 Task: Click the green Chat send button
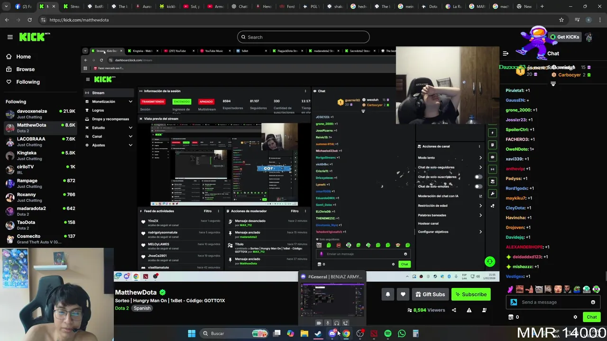coord(591,317)
